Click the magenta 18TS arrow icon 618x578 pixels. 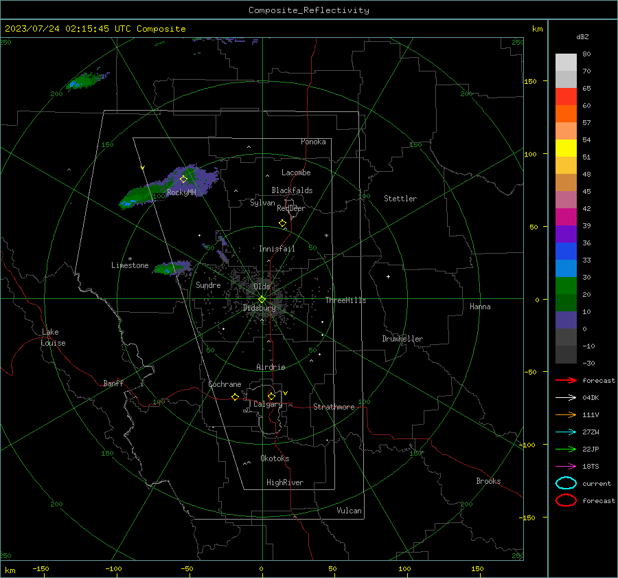(566, 467)
